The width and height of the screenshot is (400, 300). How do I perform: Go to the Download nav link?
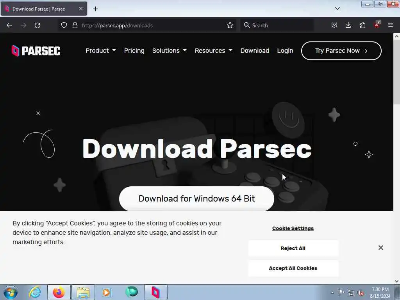click(255, 51)
